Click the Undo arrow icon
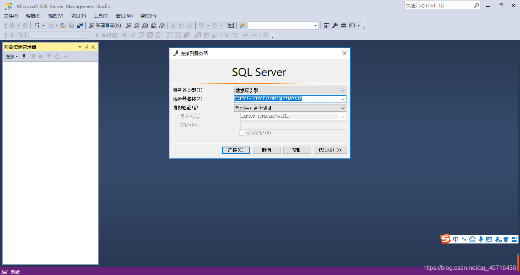Screen dimensions: 520x275 (201, 25)
